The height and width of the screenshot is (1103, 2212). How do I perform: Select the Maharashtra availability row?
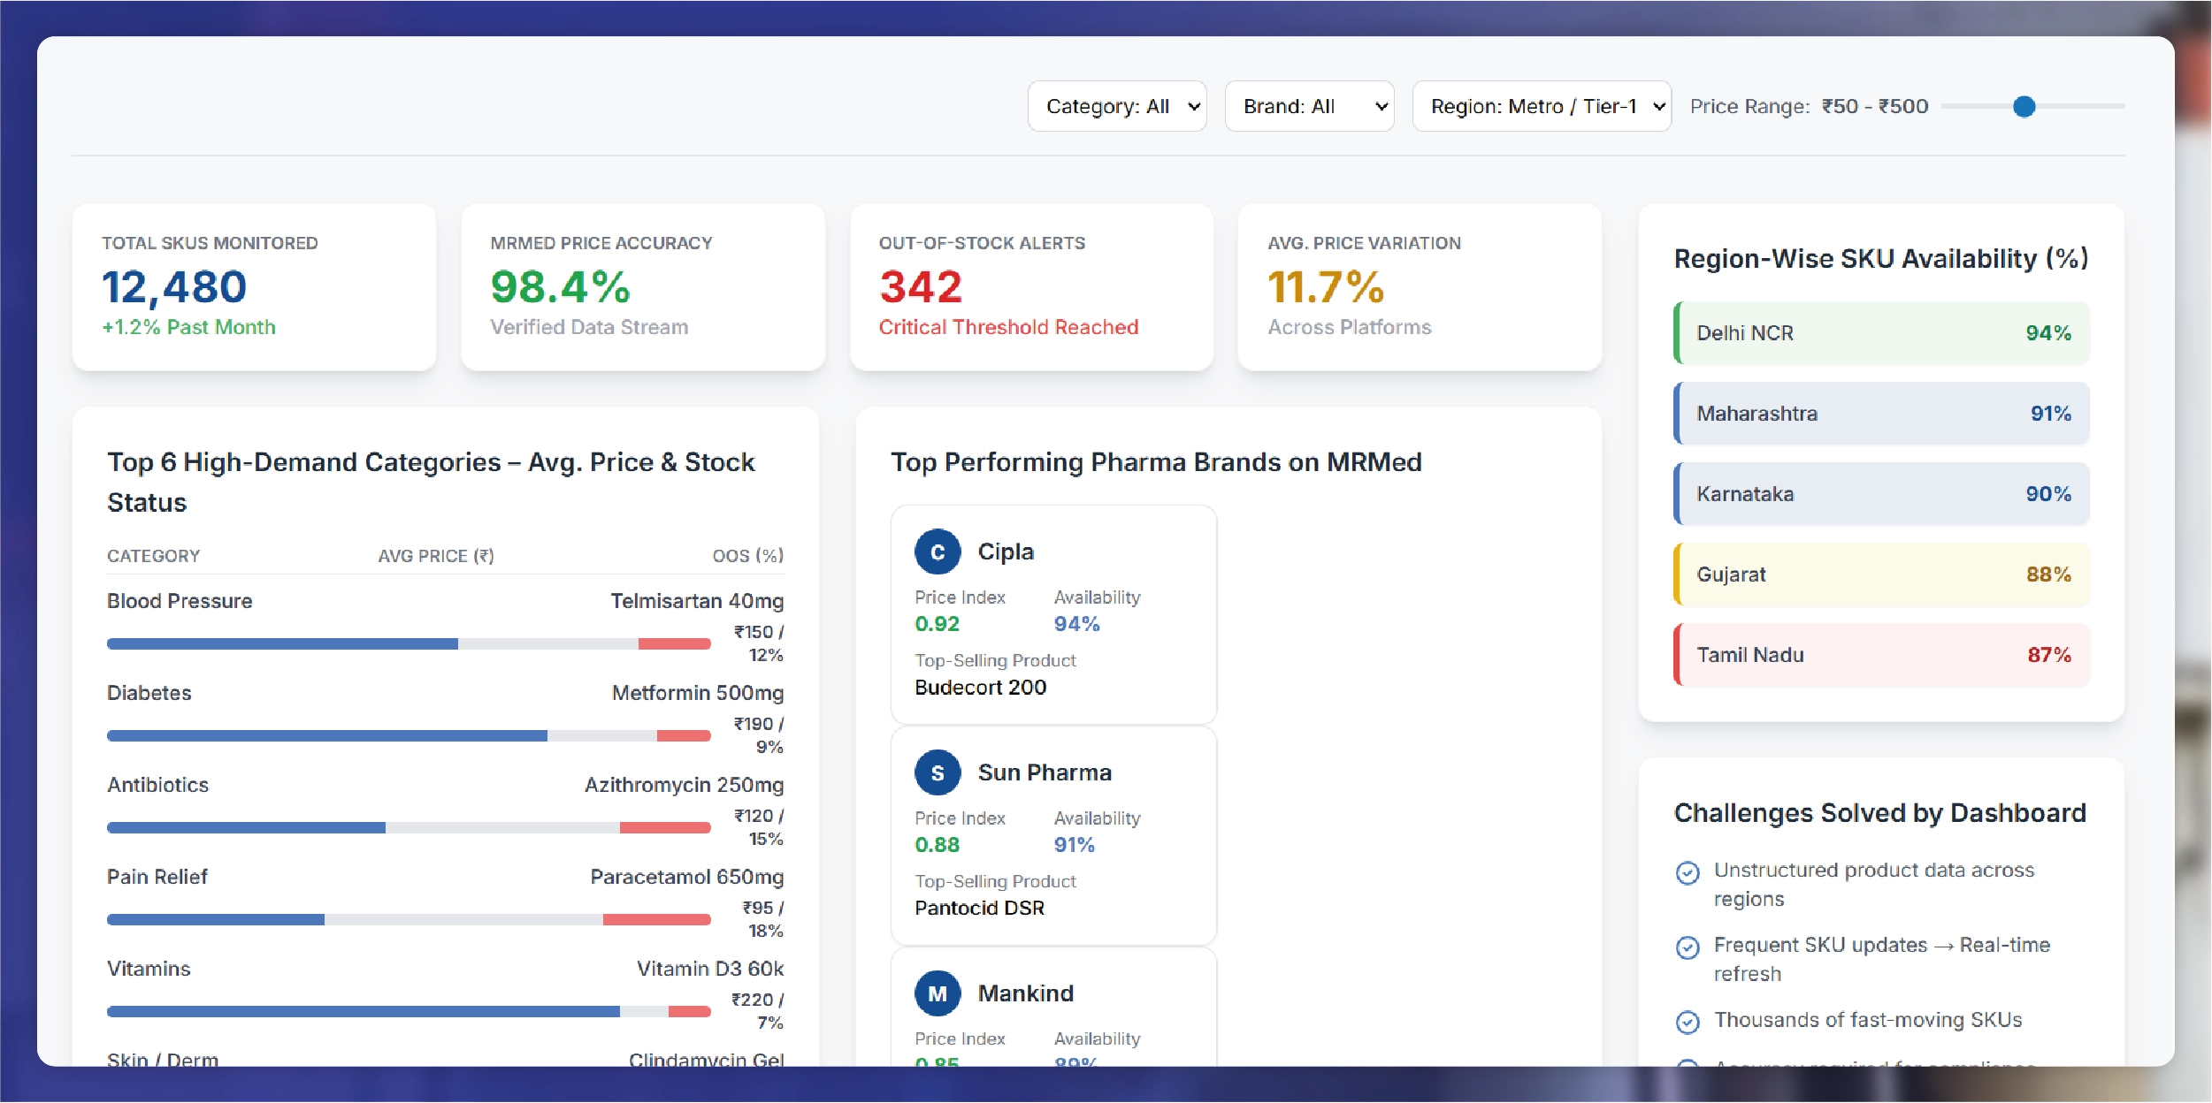(1881, 414)
